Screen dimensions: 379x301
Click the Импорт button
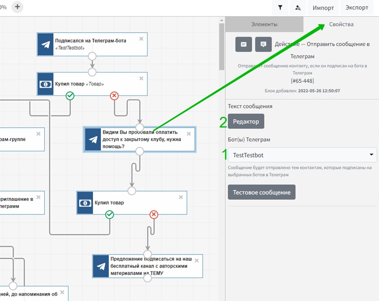(323, 8)
